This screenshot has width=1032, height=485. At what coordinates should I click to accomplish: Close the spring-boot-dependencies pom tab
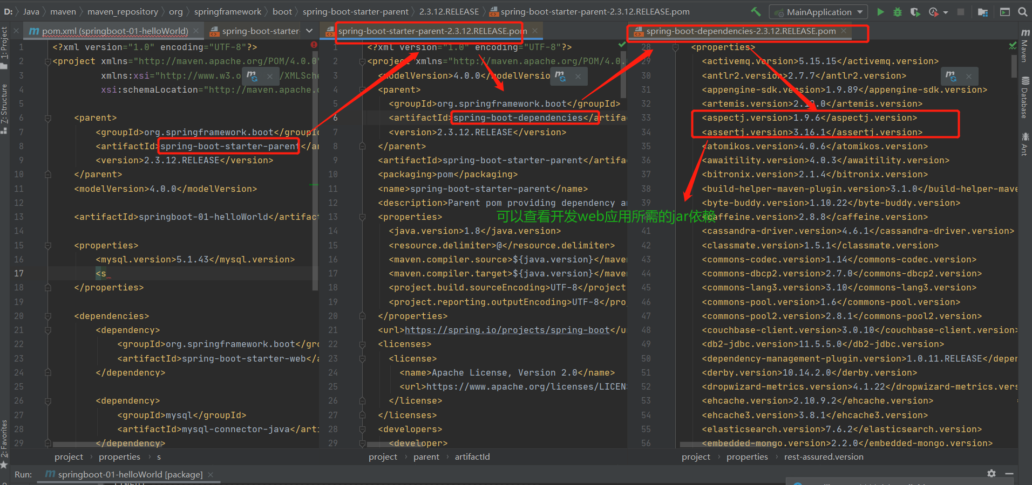pos(844,31)
